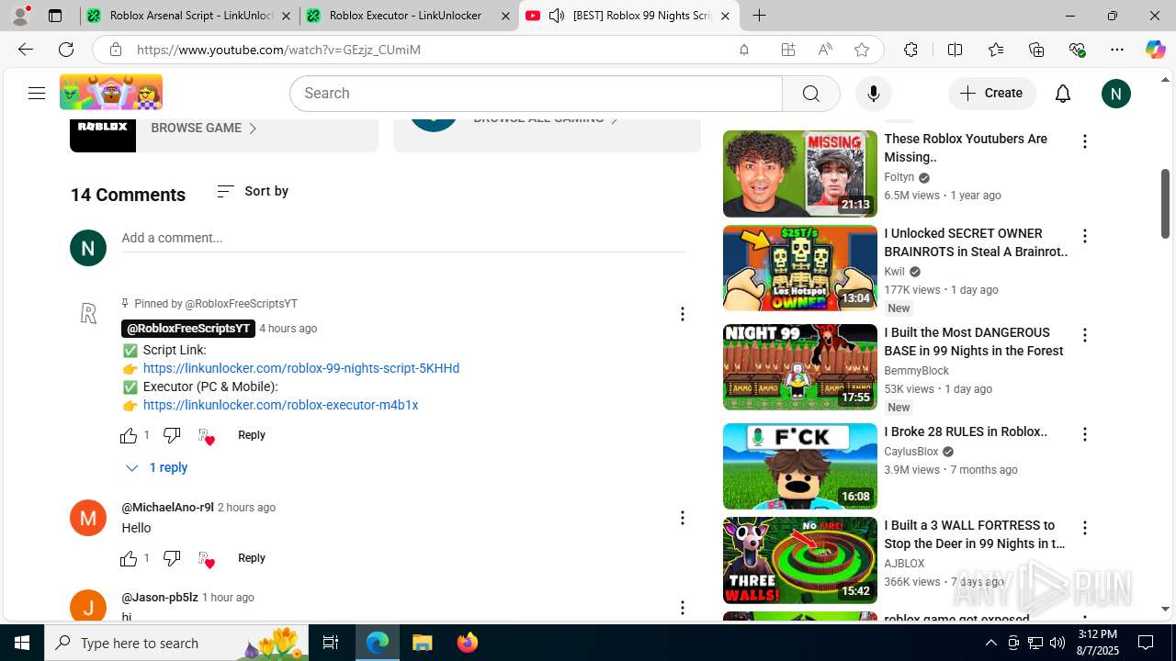1176x661 pixels.
Task: Open NIGHT 99 DANGEROUS BASE thumbnail
Action: (x=799, y=367)
